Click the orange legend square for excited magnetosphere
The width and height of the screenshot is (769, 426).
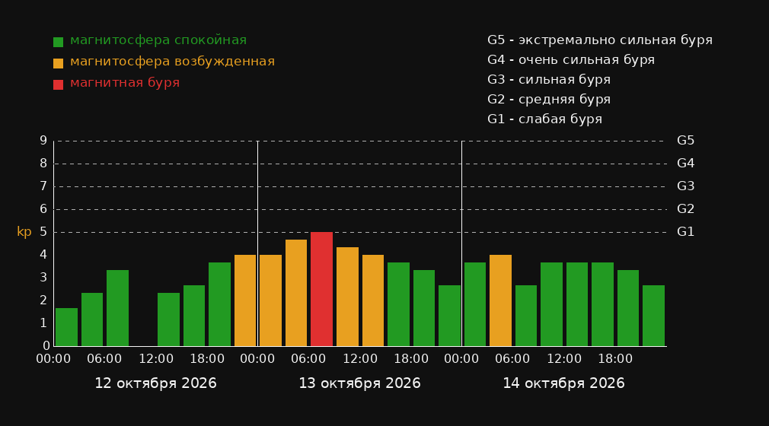pos(58,63)
